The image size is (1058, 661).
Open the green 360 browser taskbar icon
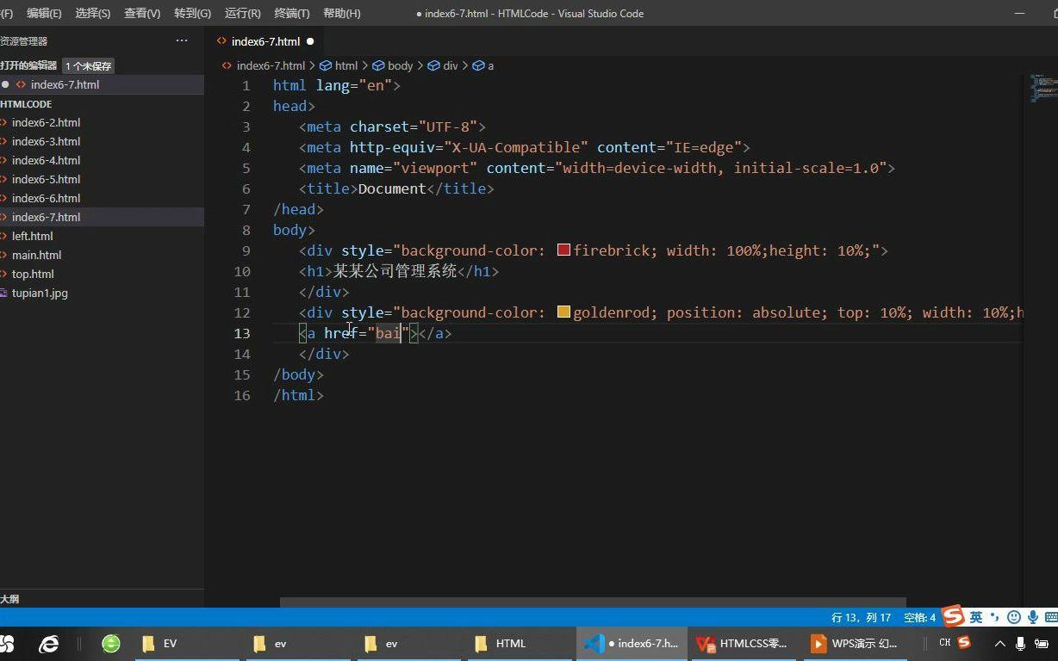(x=111, y=643)
